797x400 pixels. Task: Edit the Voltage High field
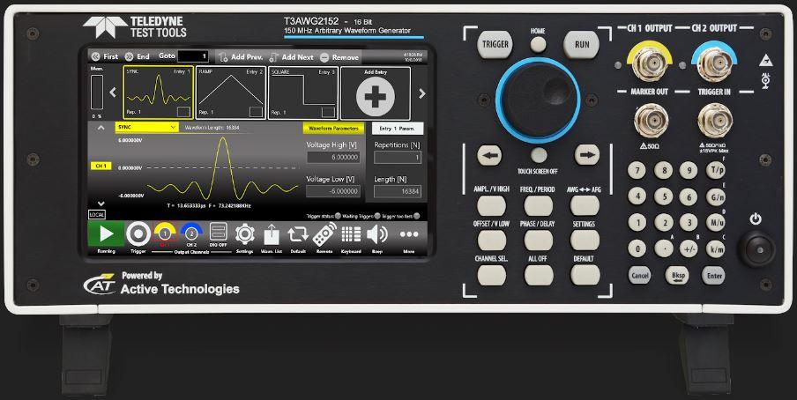coord(333,157)
